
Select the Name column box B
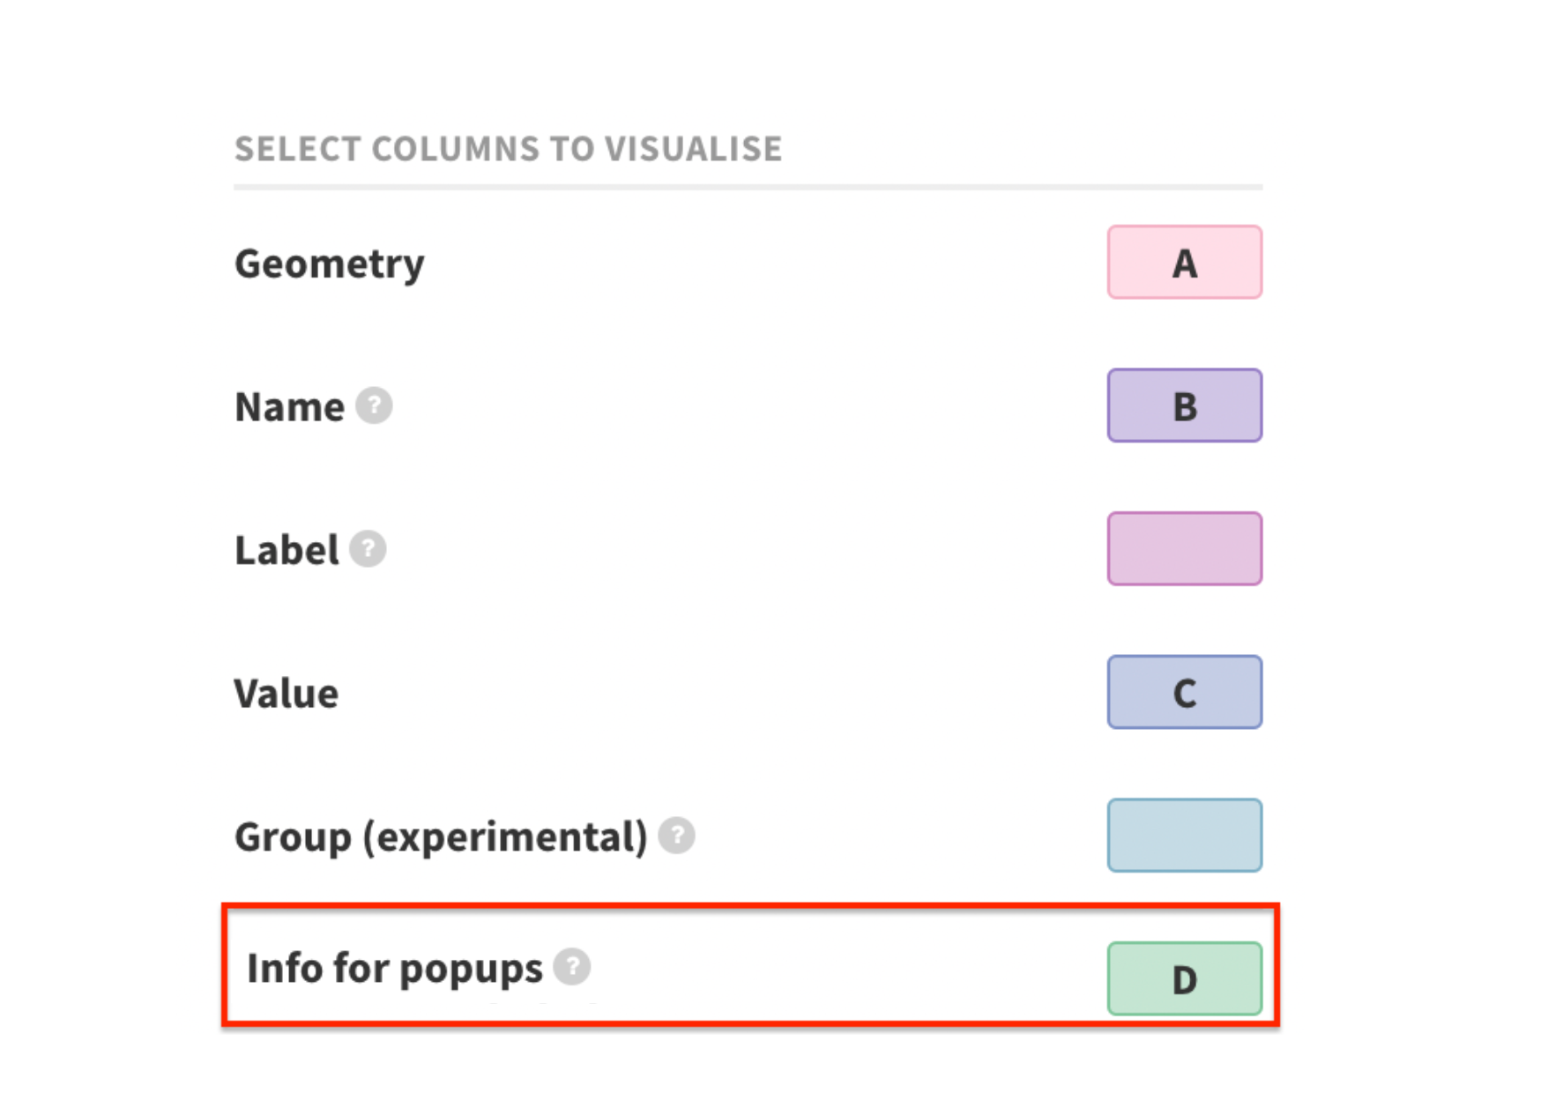(1184, 405)
